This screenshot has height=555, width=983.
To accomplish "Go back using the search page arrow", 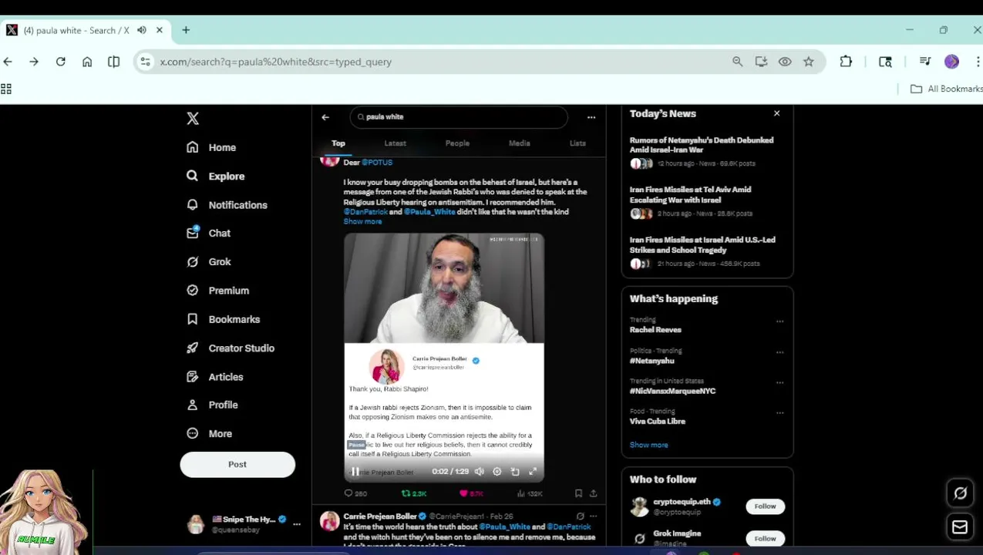I will [325, 117].
